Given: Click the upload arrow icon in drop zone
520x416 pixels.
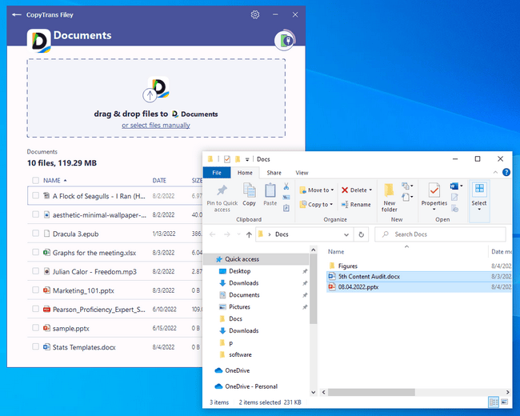Looking at the screenshot, I should tap(150, 95).
